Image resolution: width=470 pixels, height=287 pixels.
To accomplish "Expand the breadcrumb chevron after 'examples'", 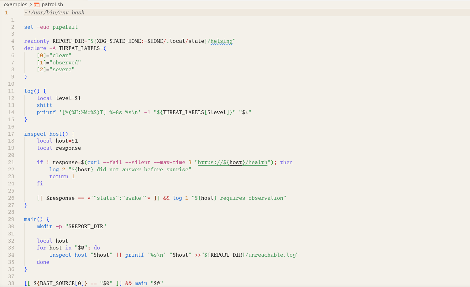I will (31, 5).
